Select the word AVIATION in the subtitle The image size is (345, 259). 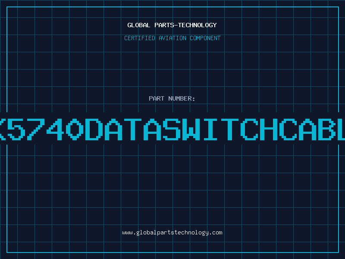(172, 38)
